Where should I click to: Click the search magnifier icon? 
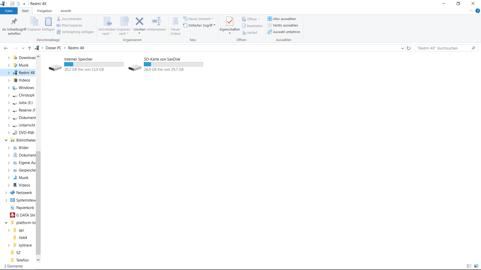pyautogui.click(x=473, y=48)
